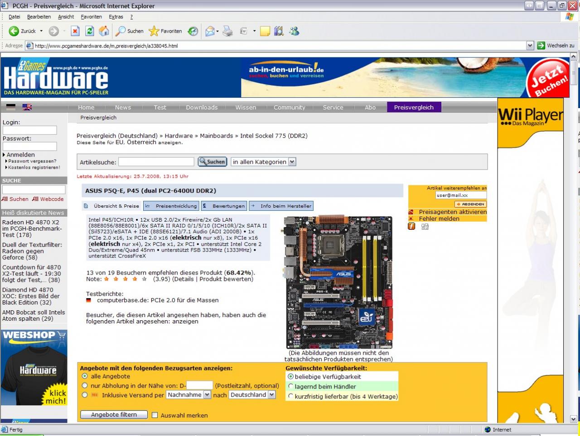Click the PC Games Hardware logo
The height and width of the screenshot is (436, 580).
pyautogui.click(x=56, y=77)
